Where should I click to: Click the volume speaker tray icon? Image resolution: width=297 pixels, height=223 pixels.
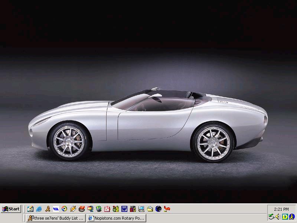278,217
